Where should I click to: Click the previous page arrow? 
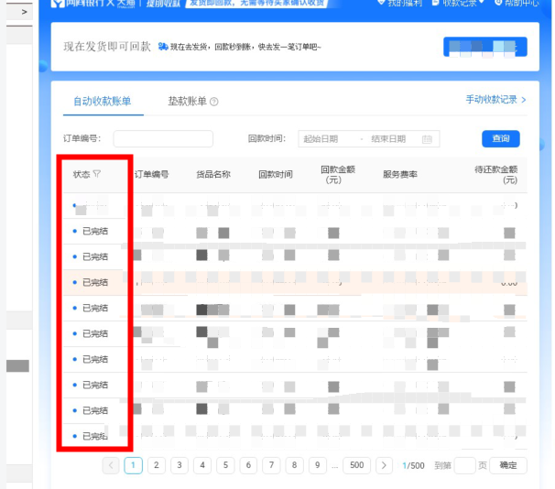point(111,465)
